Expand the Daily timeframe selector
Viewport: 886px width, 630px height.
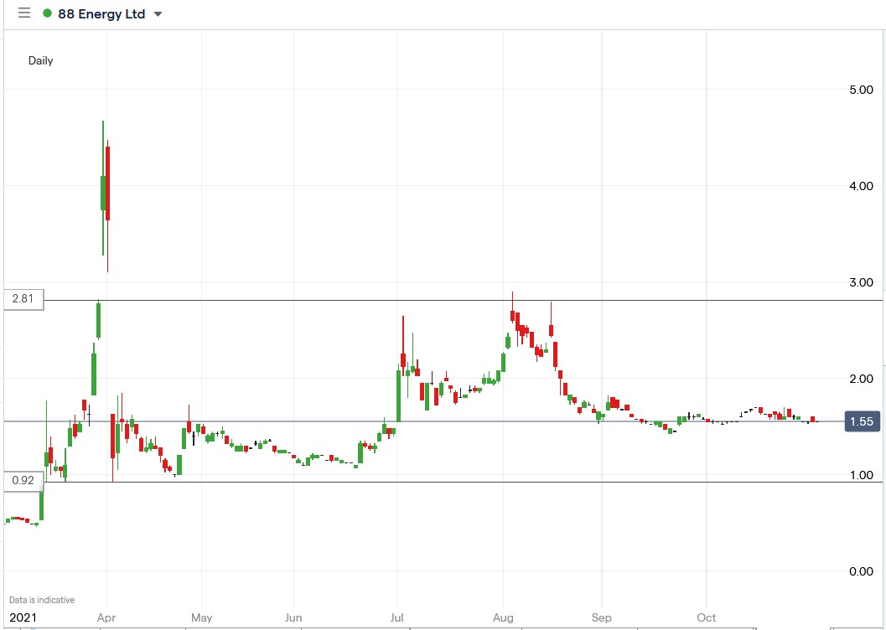(39, 60)
